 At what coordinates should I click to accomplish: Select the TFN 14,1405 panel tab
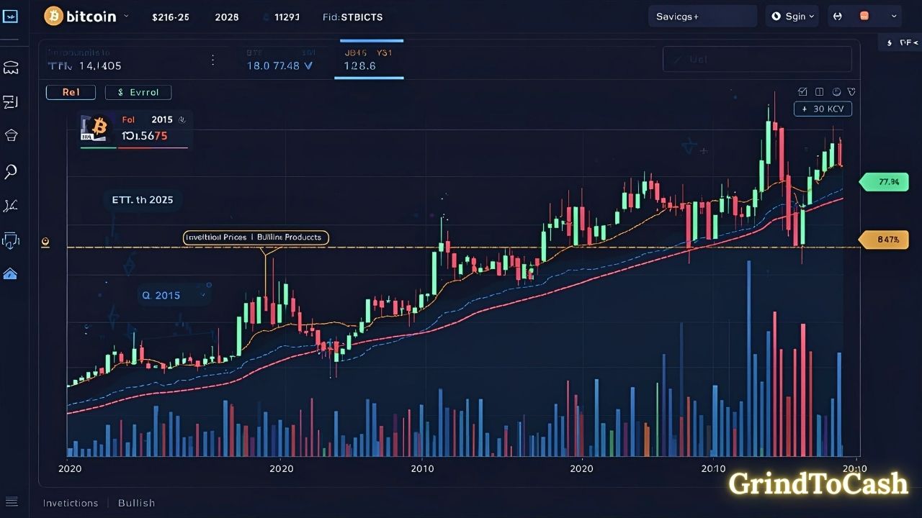click(86, 65)
